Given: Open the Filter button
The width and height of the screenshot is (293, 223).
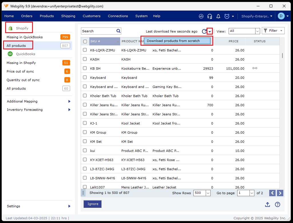Looking at the screenshot, I should pos(273,31).
